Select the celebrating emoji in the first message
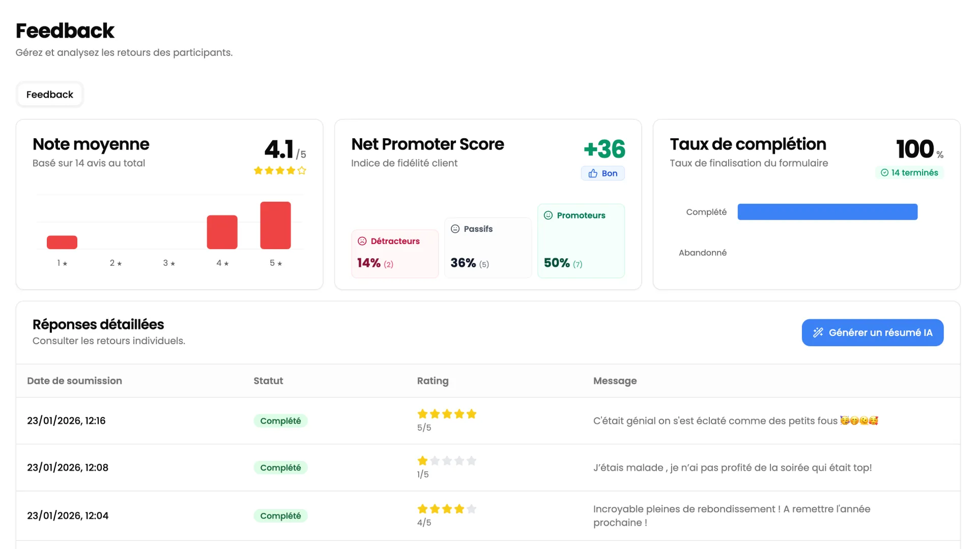 coord(844,420)
